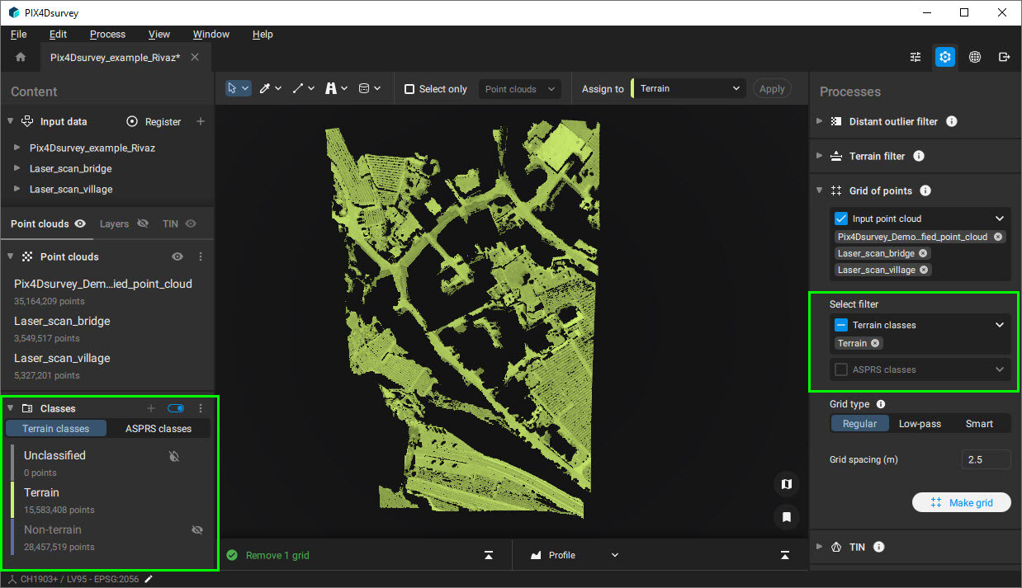Open the Assign to Terrain dropdown
The width and height of the screenshot is (1022, 588).
(x=689, y=88)
